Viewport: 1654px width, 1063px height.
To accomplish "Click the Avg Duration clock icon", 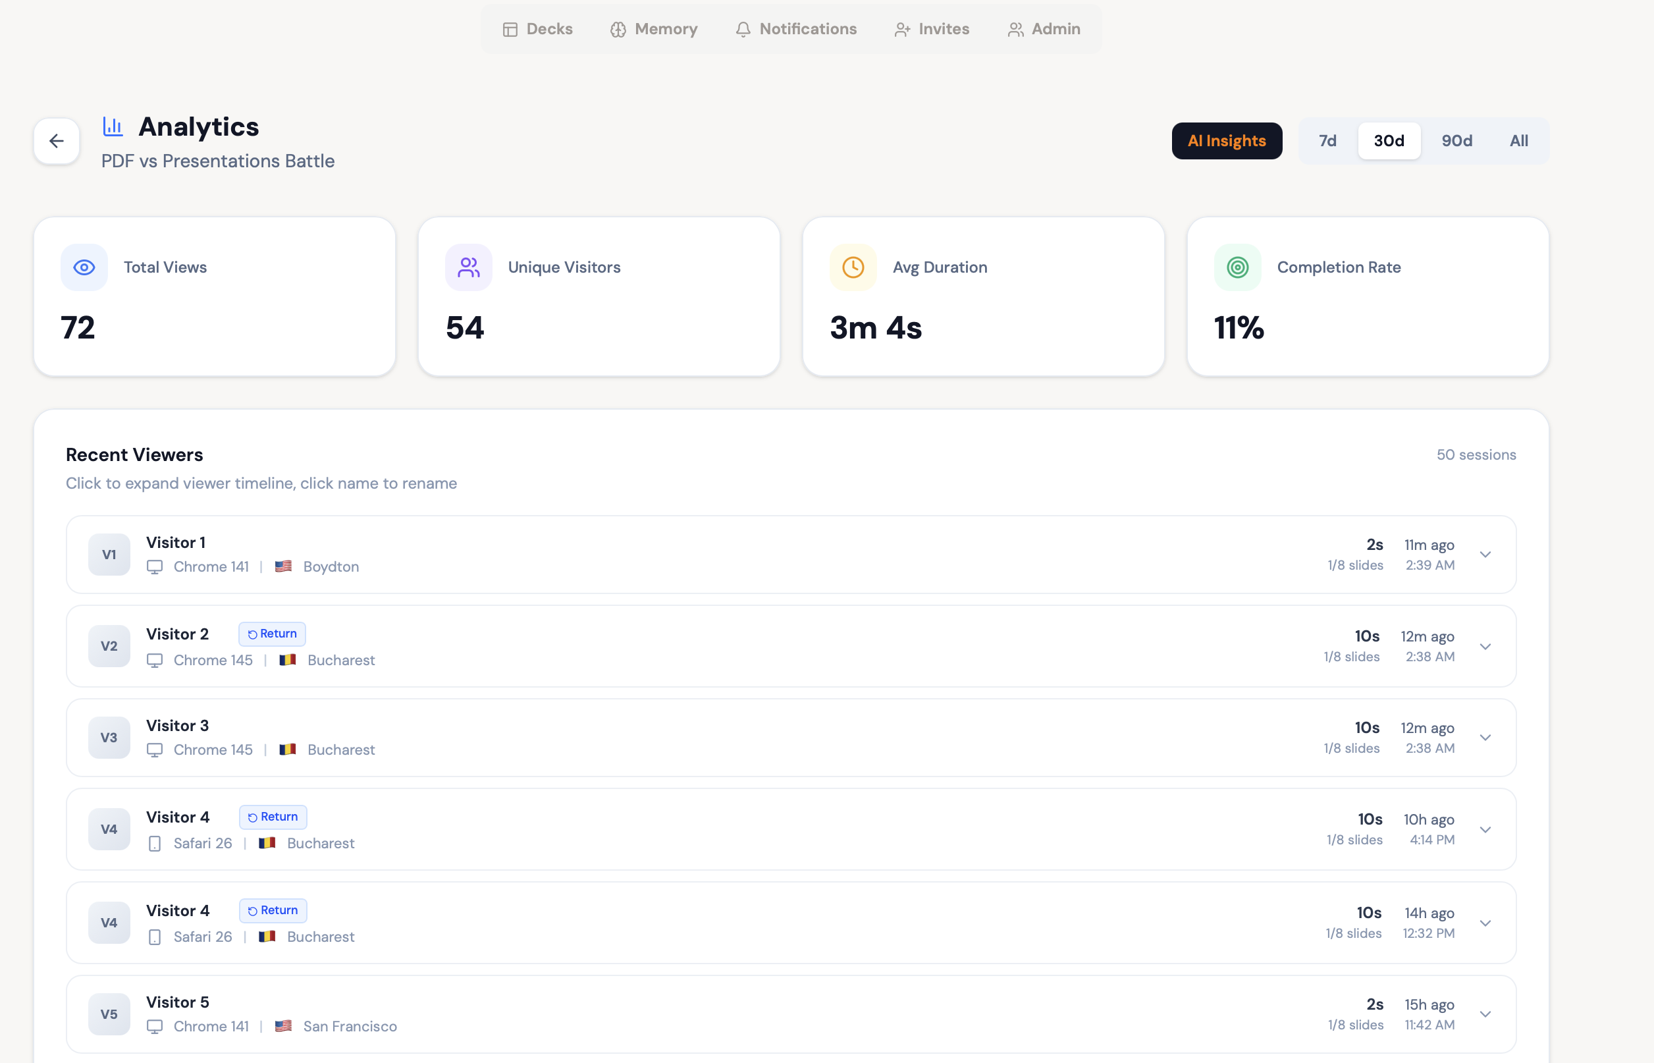I will (x=853, y=267).
